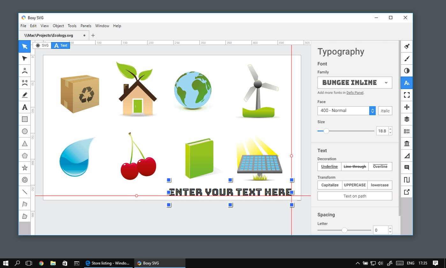Screen dimensions: 446x268
Task: Open the Panels menu
Action: pyautogui.click(x=86, y=26)
